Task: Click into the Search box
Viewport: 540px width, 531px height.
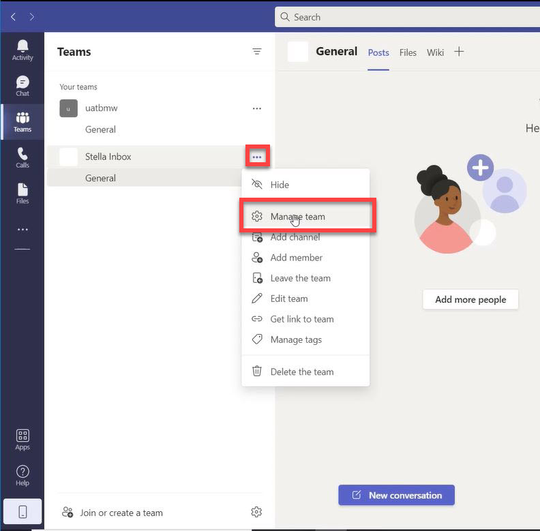Action: click(x=408, y=17)
